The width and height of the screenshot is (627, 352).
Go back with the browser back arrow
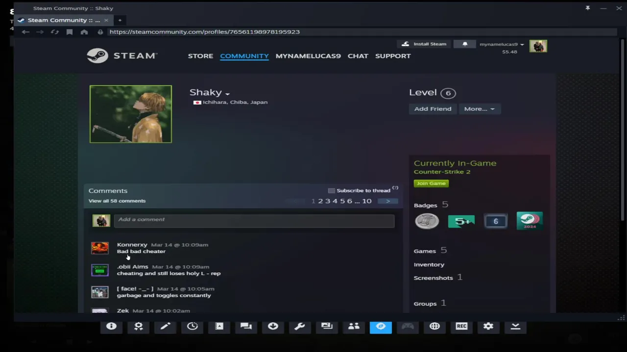click(x=25, y=32)
